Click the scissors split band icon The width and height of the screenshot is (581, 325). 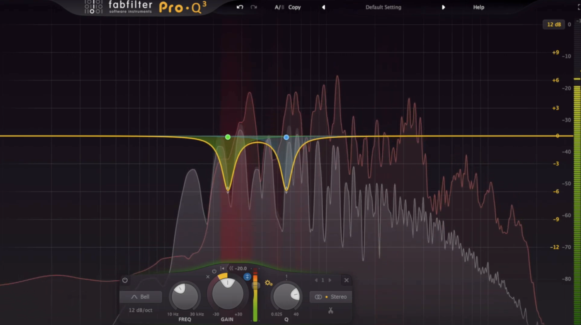[330, 310]
